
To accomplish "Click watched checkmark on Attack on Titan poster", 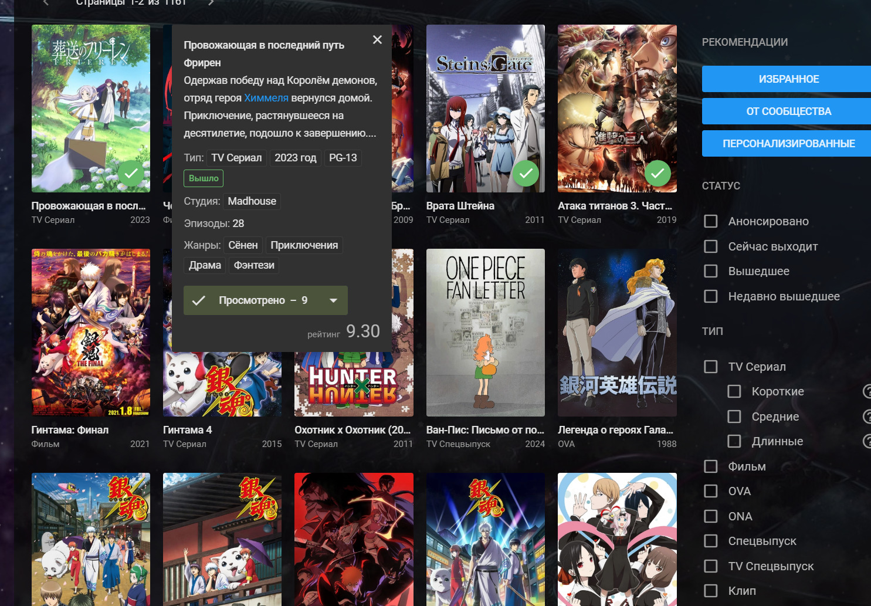I will 658,173.
